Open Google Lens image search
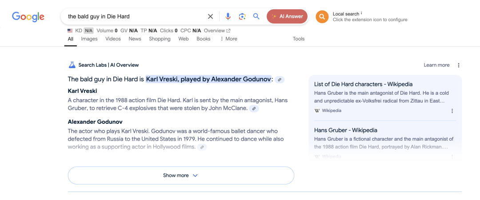This screenshot has height=200, width=480. coord(242,16)
